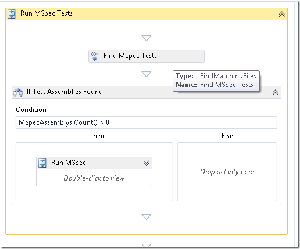Select the Run MSpec Tests title text
The image size is (300, 249).
click(x=47, y=13)
